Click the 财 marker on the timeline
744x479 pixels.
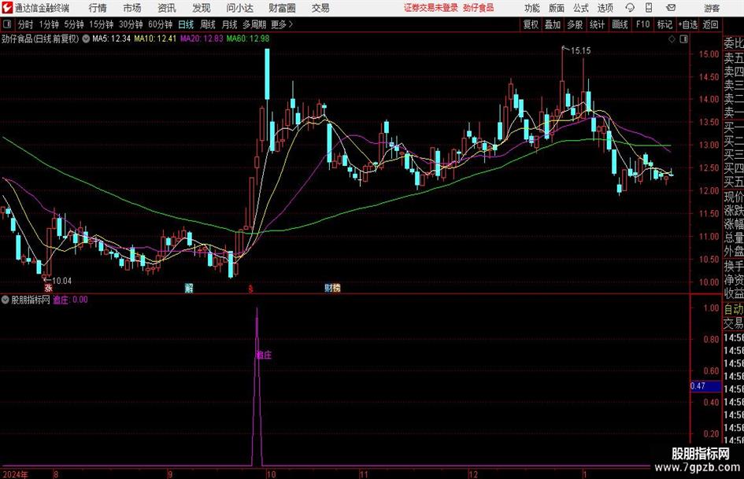click(x=328, y=288)
